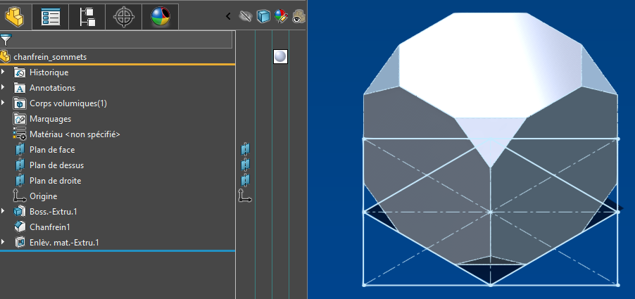Click the Annotations folder icon
Screen dimensions: 635x299
pos(20,88)
